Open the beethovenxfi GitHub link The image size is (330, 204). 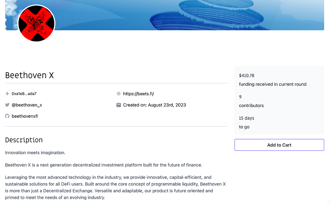[x=25, y=116]
